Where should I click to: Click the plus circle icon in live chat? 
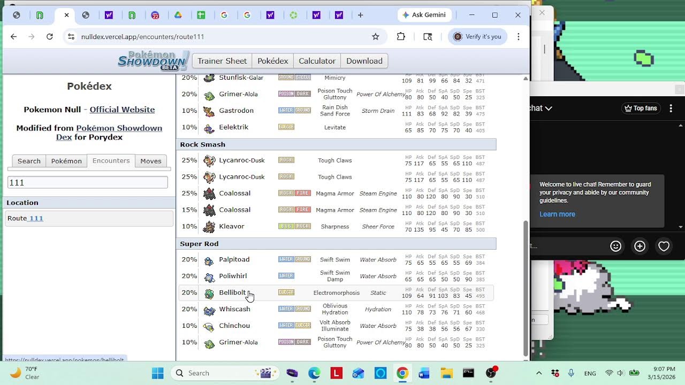[x=640, y=246]
